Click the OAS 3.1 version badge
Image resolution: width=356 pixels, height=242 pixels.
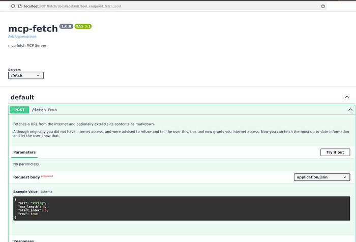83,26
